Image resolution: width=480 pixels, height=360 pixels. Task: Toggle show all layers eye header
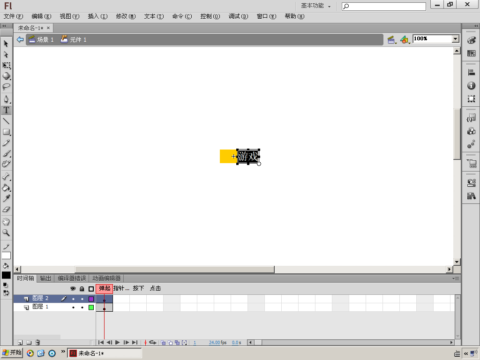click(73, 289)
